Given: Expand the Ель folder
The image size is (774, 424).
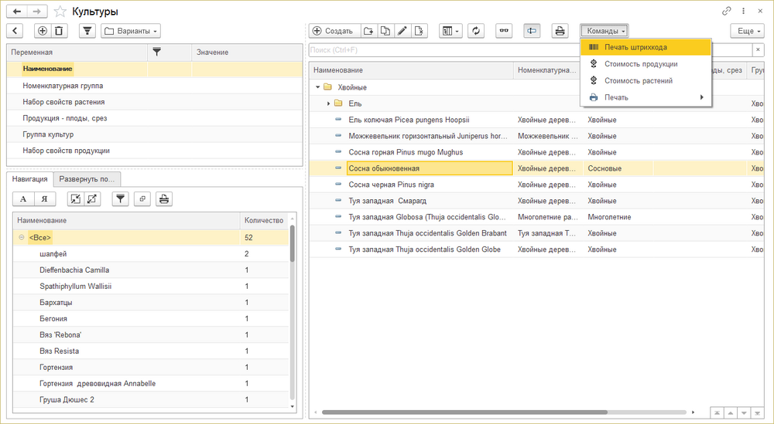Looking at the screenshot, I should tap(328, 103).
